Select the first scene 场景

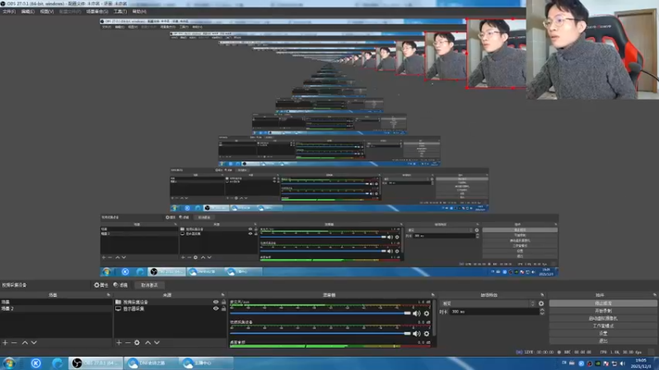[56, 302]
